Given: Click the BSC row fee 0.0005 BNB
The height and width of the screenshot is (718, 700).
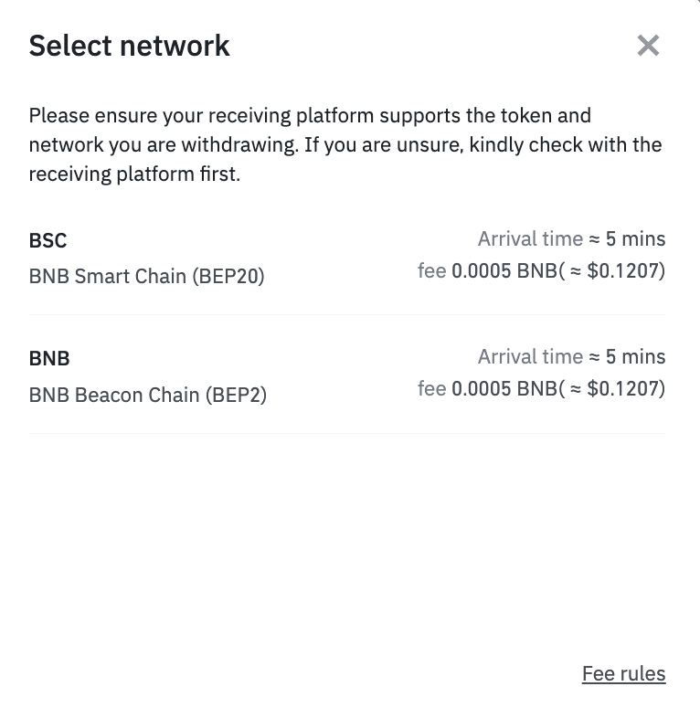Looking at the screenshot, I should click(504, 270).
